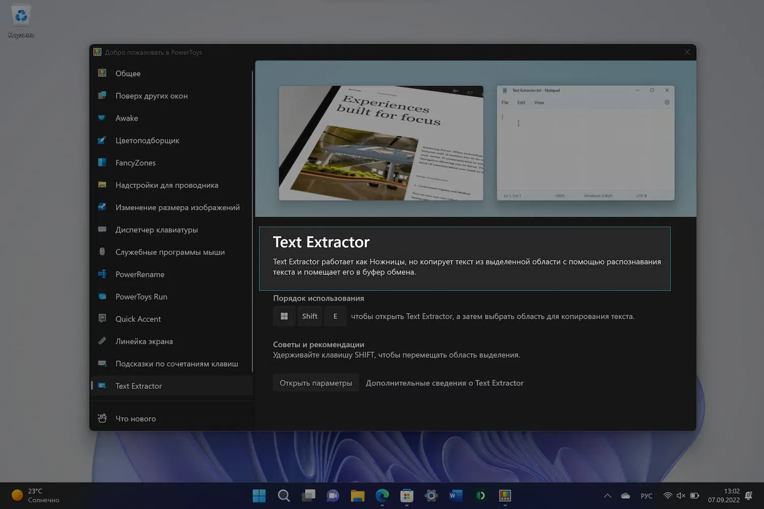Screen dimensions: 764x509
Task: Open the Windows Start menu
Action: pyautogui.click(x=259, y=496)
